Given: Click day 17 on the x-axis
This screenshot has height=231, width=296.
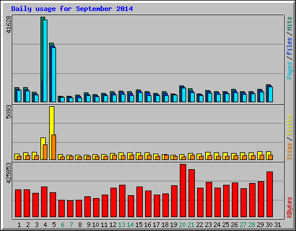Looking at the screenshot, I should 156,225.
